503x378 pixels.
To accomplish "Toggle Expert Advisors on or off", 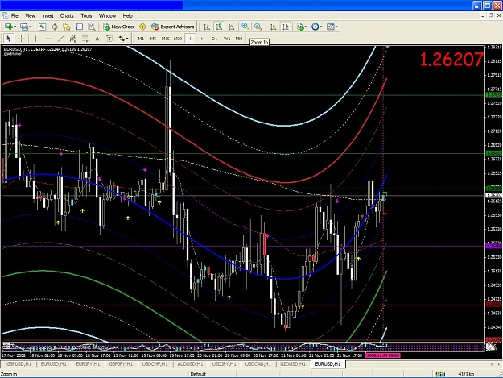I will (x=172, y=27).
